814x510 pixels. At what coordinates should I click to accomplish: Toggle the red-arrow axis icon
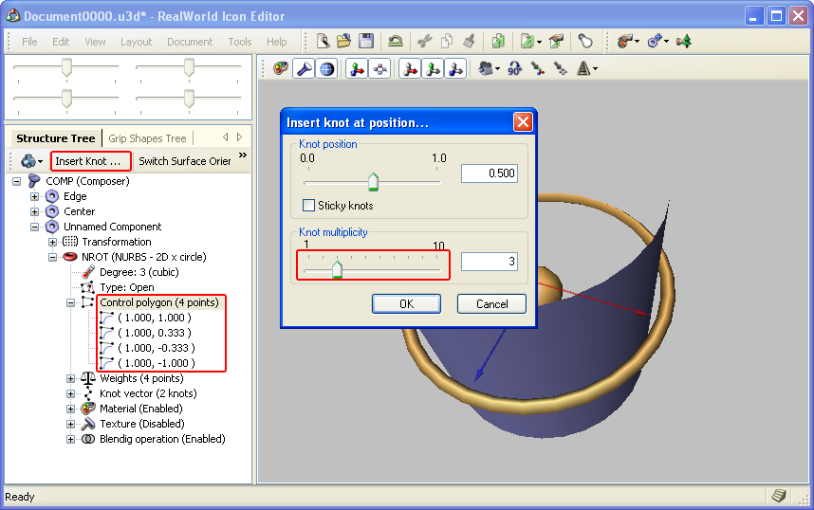(x=410, y=68)
